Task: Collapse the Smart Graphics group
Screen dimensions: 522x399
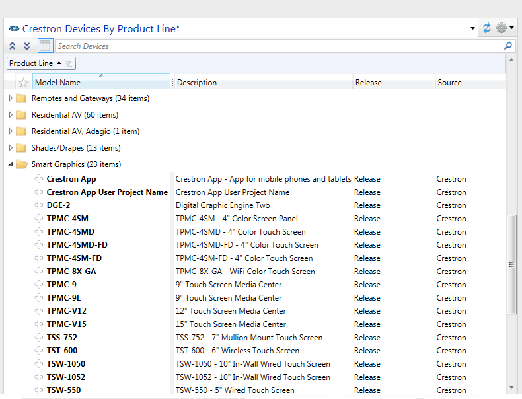Action: tap(11, 164)
